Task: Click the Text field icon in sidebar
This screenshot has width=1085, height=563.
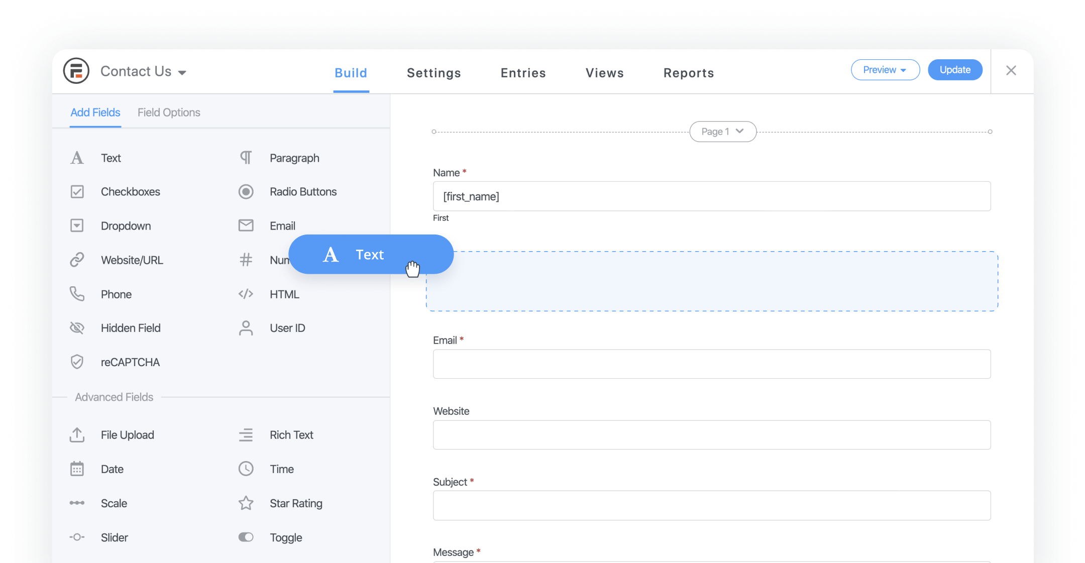Action: 77,158
